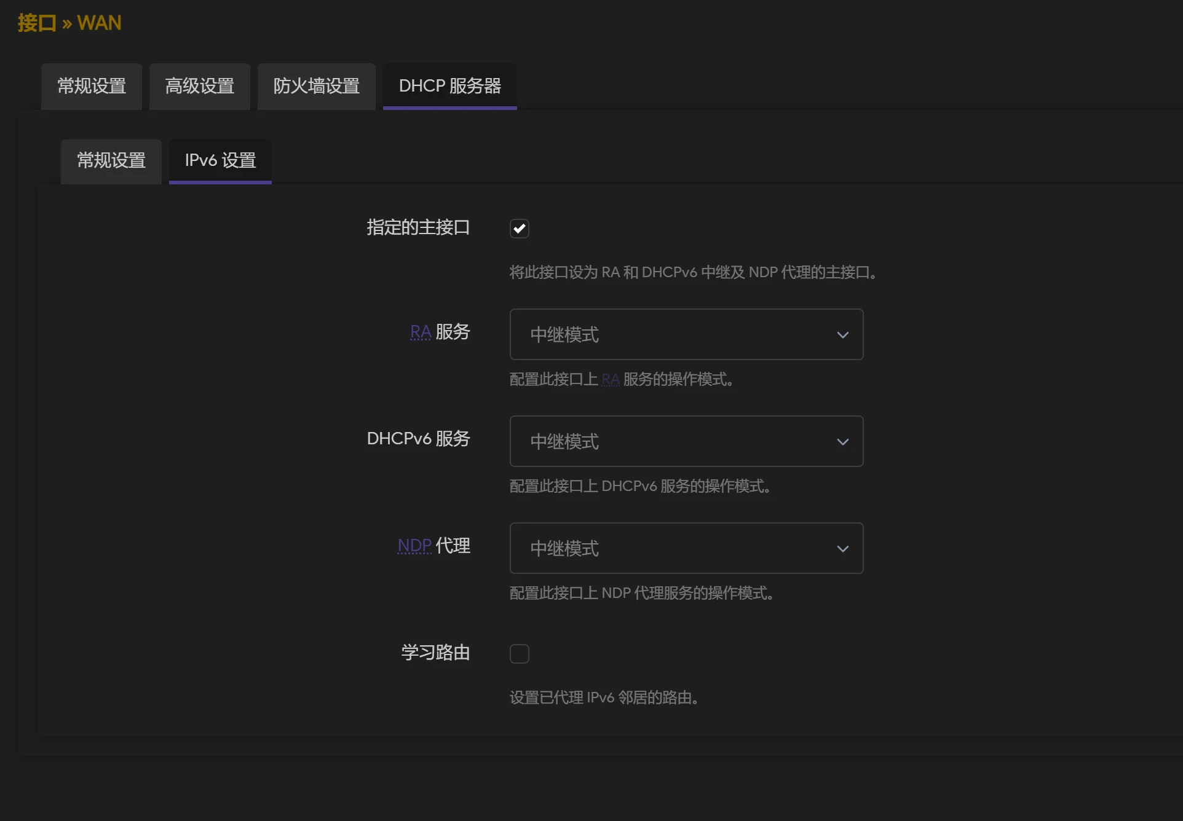Switch to the 常规设置 main tab

click(x=91, y=87)
